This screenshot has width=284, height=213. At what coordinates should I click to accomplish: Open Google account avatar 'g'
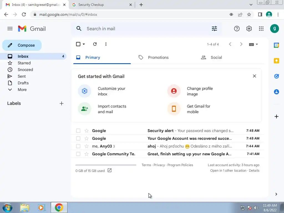[275, 29]
